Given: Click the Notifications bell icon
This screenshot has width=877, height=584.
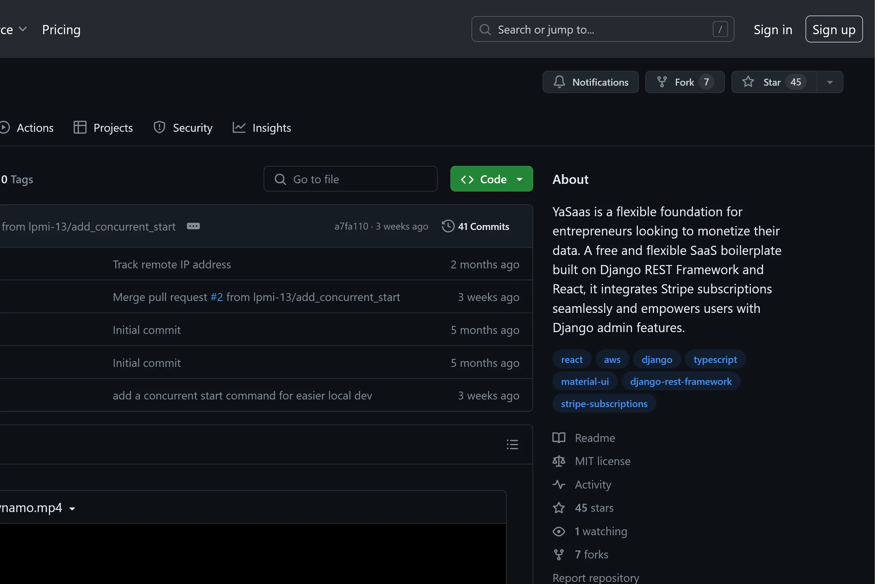Looking at the screenshot, I should [x=559, y=82].
